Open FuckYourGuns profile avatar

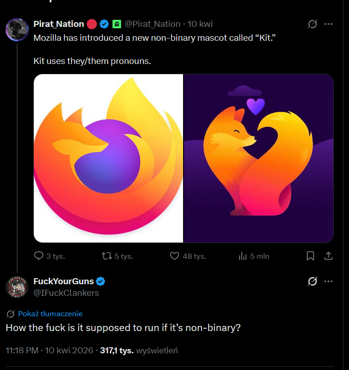(x=17, y=287)
